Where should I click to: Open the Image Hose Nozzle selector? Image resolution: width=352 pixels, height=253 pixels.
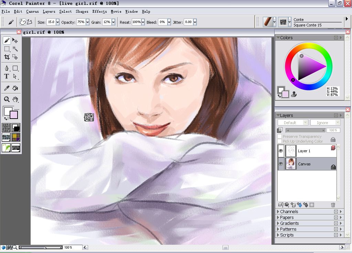tap(6, 148)
